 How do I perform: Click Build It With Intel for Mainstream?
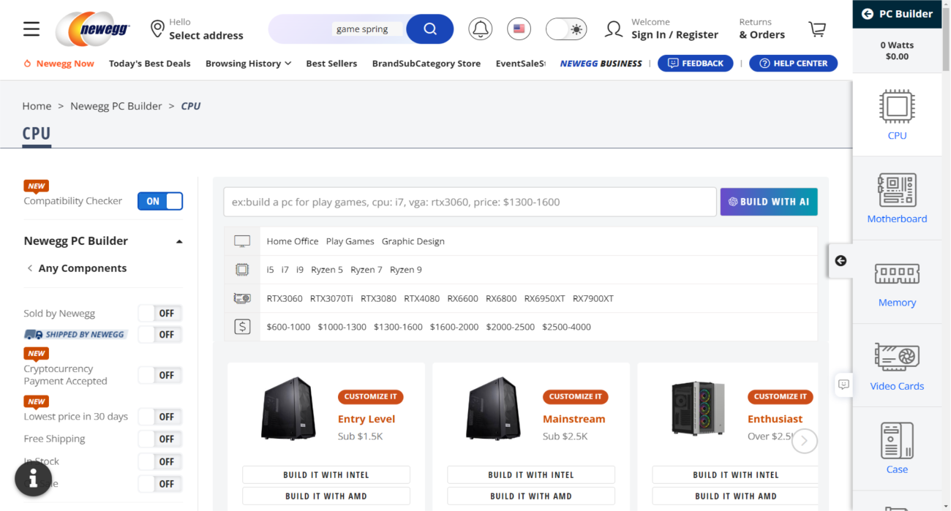click(x=531, y=475)
